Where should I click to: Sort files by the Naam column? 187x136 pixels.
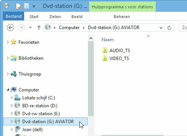pyautogui.click(x=108, y=40)
